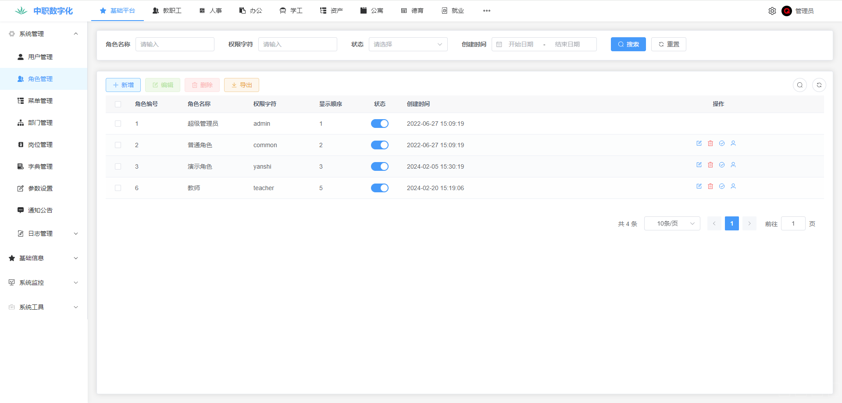Viewport: 842px width, 403px height.
Task: Check the checkbox for 演示角色 row
Action: tap(118, 166)
